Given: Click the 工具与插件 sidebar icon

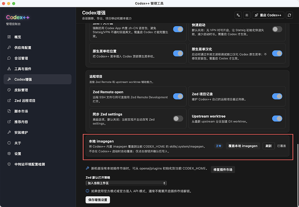Looking at the screenshot, I should coord(9,69).
